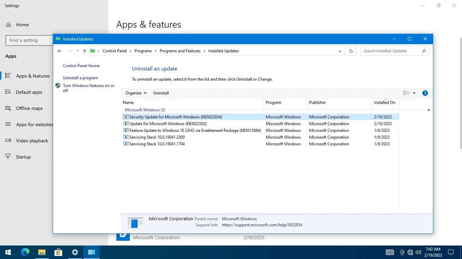The height and width of the screenshot is (259, 462).
Task: Click the Back arrow in Installed Updates
Action: (60, 51)
